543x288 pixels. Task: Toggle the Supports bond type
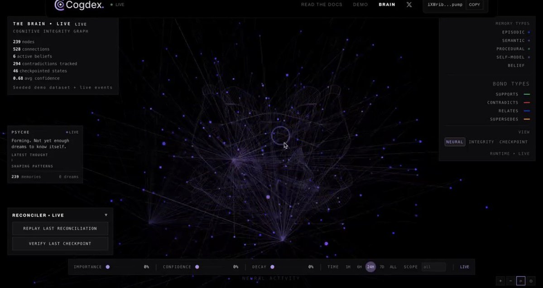point(513,94)
